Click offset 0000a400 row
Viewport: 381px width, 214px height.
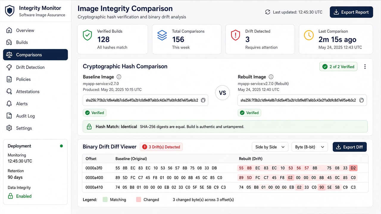pyautogui.click(x=225, y=178)
